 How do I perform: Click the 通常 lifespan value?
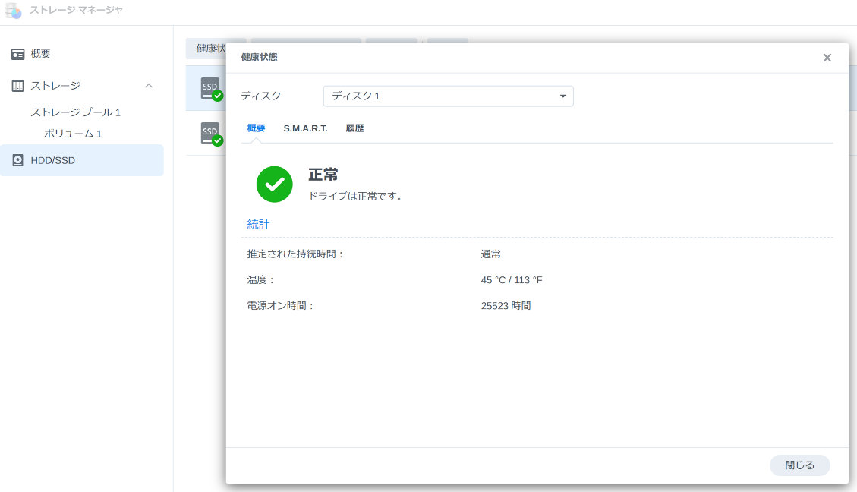click(491, 254)
